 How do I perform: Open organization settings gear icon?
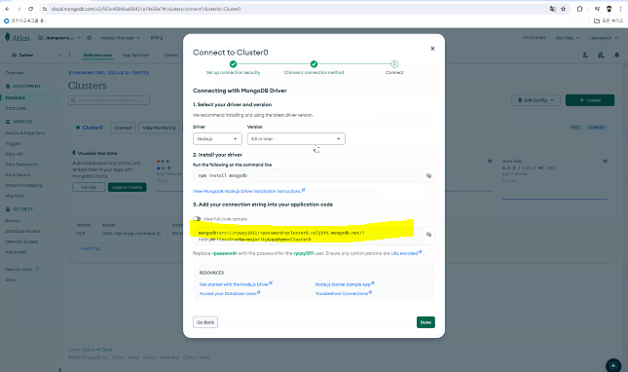pos(90,38)
